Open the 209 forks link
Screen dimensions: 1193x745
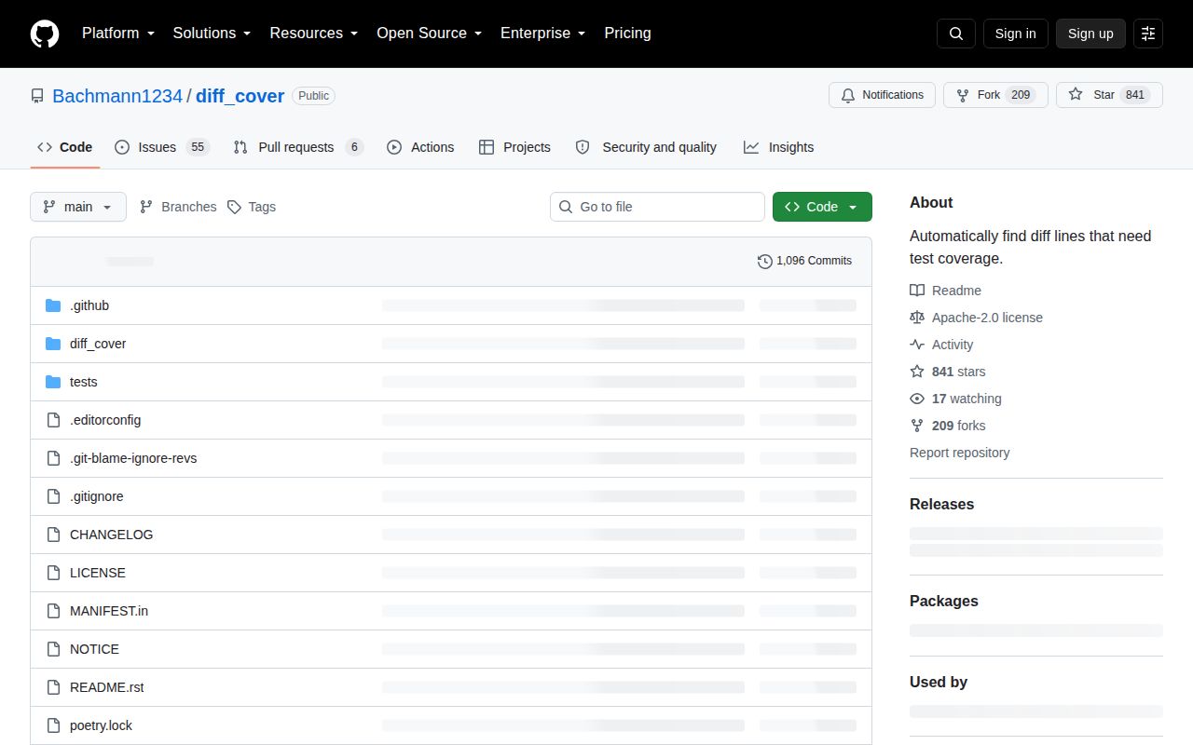[x=947, y=426]
